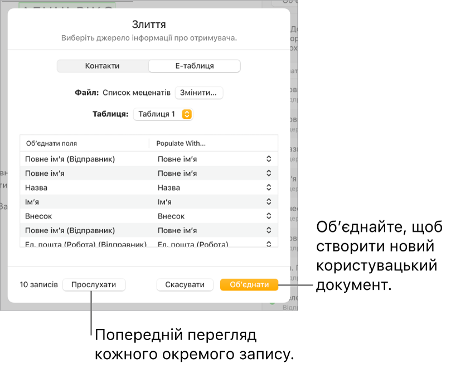
Task: Open Populate dropdown in the Ім'я row
Action: pyautogui.click(x=269, y=202)
